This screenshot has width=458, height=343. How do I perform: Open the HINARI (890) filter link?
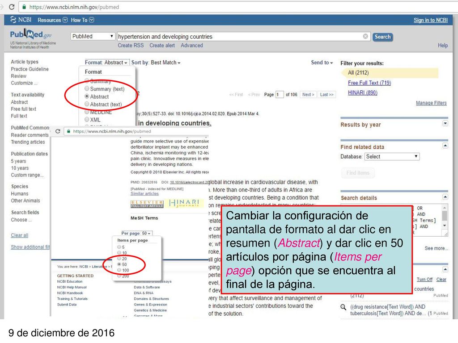[362, 92]
